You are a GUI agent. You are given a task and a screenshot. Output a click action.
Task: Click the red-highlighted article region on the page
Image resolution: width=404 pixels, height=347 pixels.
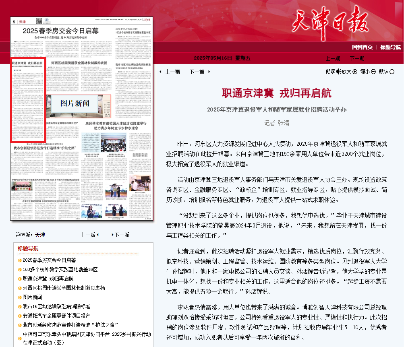tap(28, 100)
